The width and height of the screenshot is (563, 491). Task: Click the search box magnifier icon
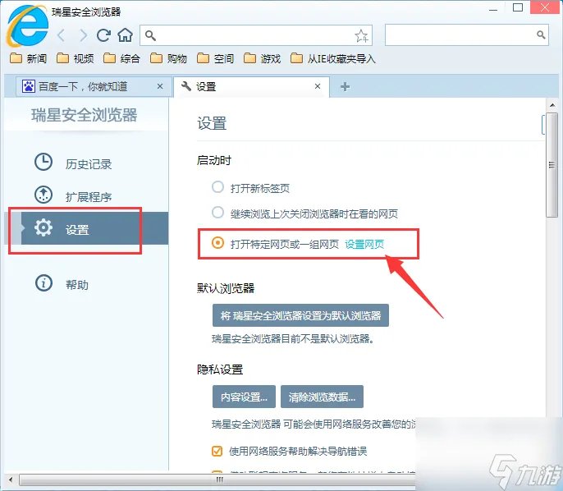tap(541, 34)
